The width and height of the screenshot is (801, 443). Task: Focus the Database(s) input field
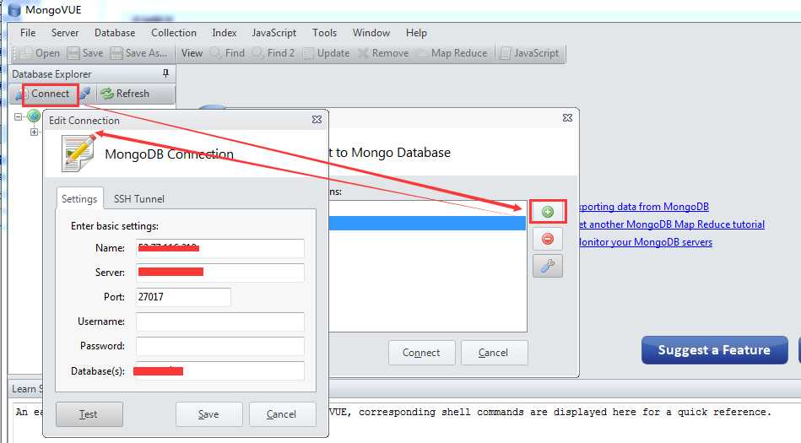220,371
